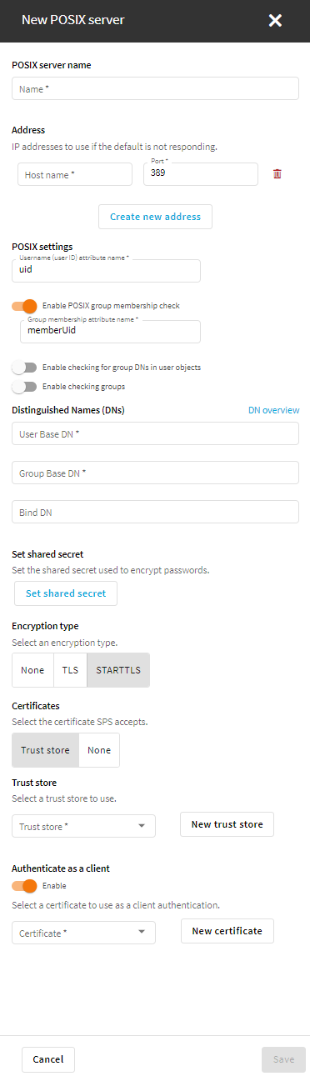Open the Trust store dropdown
The width and height of the screenshot is (310, 1081).
83,827
